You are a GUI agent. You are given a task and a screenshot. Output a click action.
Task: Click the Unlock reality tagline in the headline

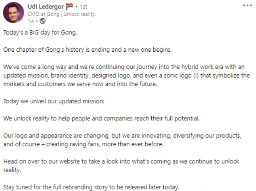point(80,14)
